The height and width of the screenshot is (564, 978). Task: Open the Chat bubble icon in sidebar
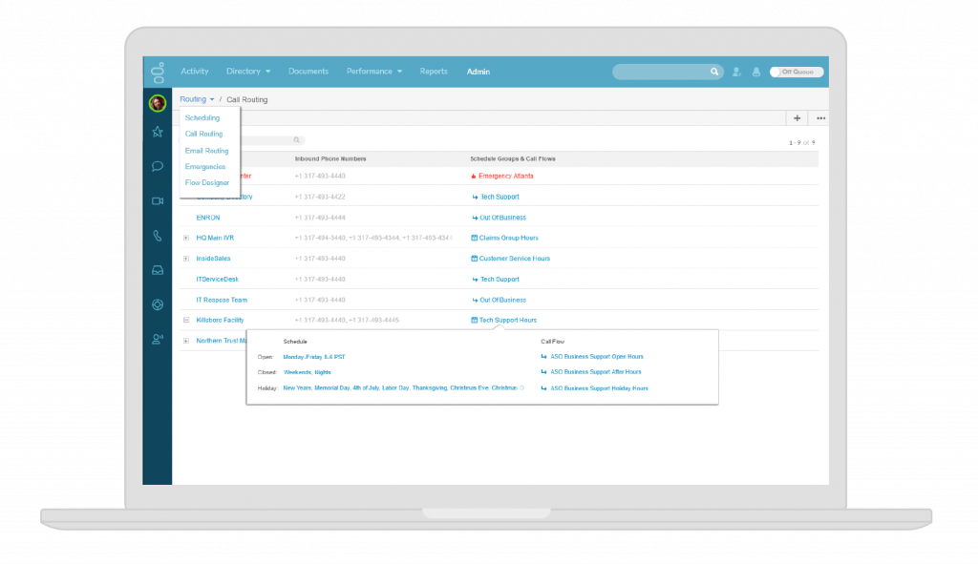[158, 166]
